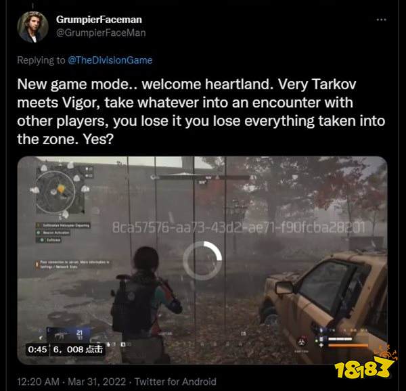Screen dimensions: 406x391
Task: Open the @GrumpierFaceMan handle
Action: pos(101,33)
